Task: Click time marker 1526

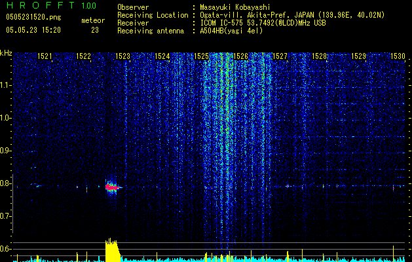Action: click(x=240, y=56)
